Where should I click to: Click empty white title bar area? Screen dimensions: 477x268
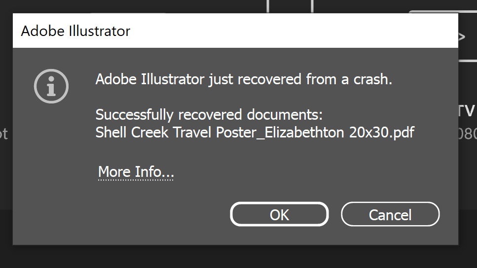click(296, 31)
